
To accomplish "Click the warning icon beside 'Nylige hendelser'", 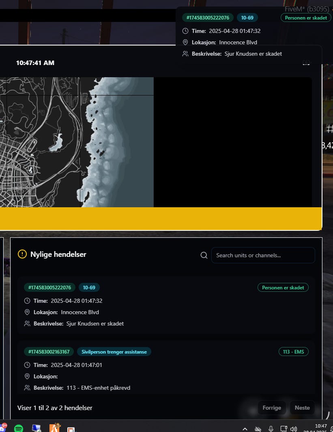I will point(22,254).
